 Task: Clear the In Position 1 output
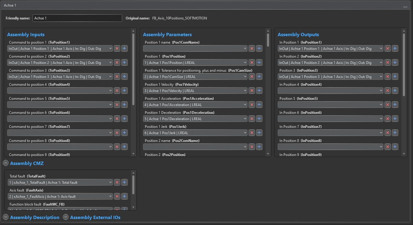click(x=388, y=48)
